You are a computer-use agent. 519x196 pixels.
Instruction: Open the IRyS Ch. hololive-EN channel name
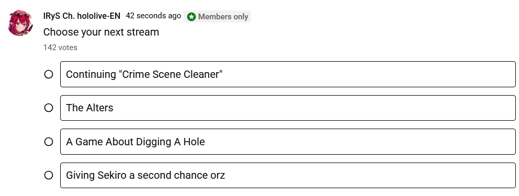(x=82, y=16)
